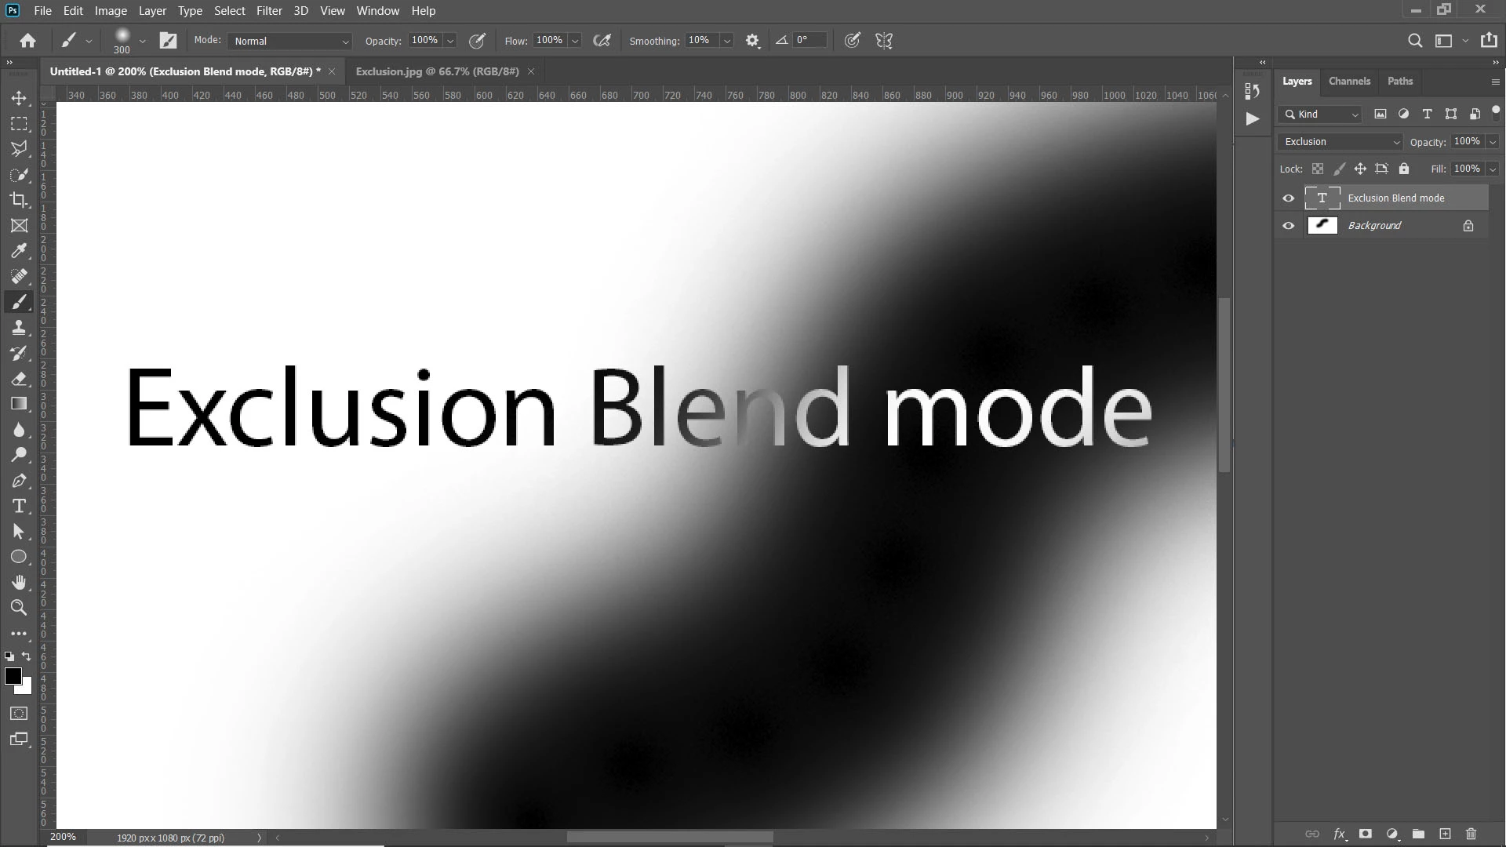The image size is (1506, 847).
Task: Select the Eraser tool
Action: [x=19, y=379]
